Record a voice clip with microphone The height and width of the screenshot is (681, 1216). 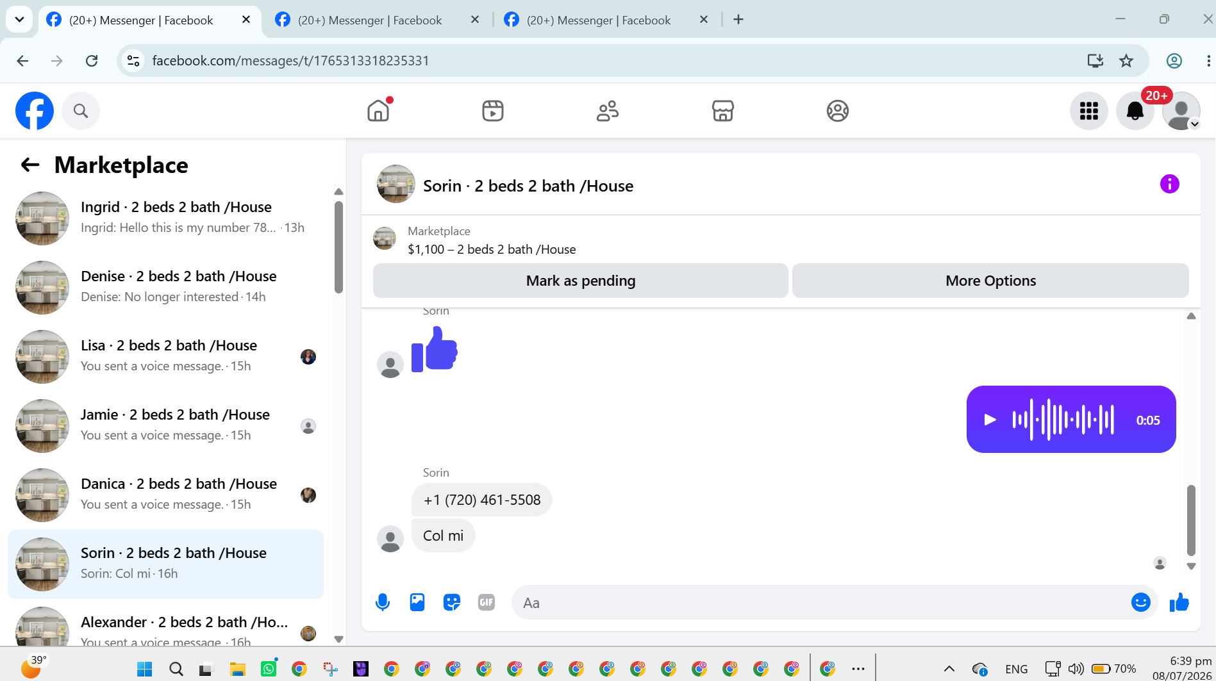(x=383, y=602)
